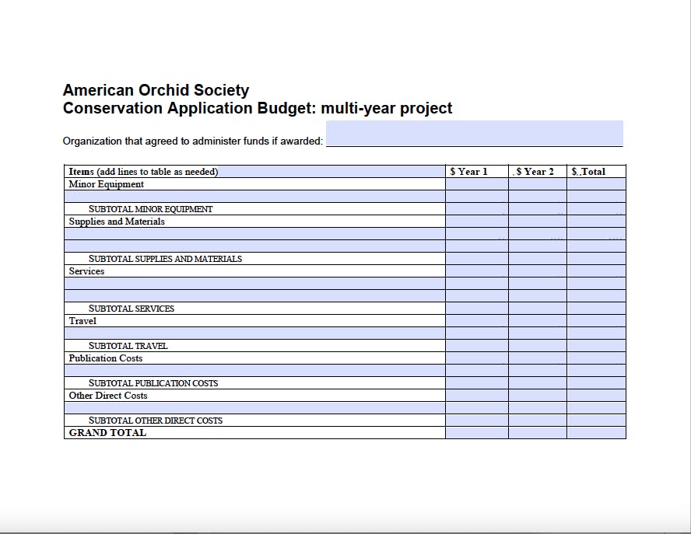Click Year 2 cell for Subtotal Travel

(538, 346)
